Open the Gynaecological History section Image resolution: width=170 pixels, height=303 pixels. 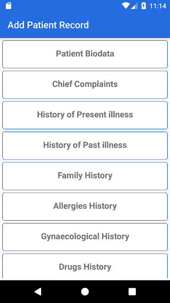click(85, 237)
